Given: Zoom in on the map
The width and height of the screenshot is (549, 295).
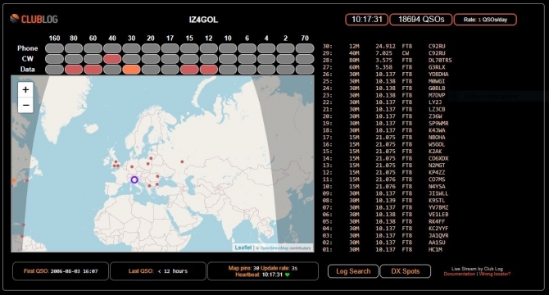Looking at the screenshot, I should coord(25,90).
